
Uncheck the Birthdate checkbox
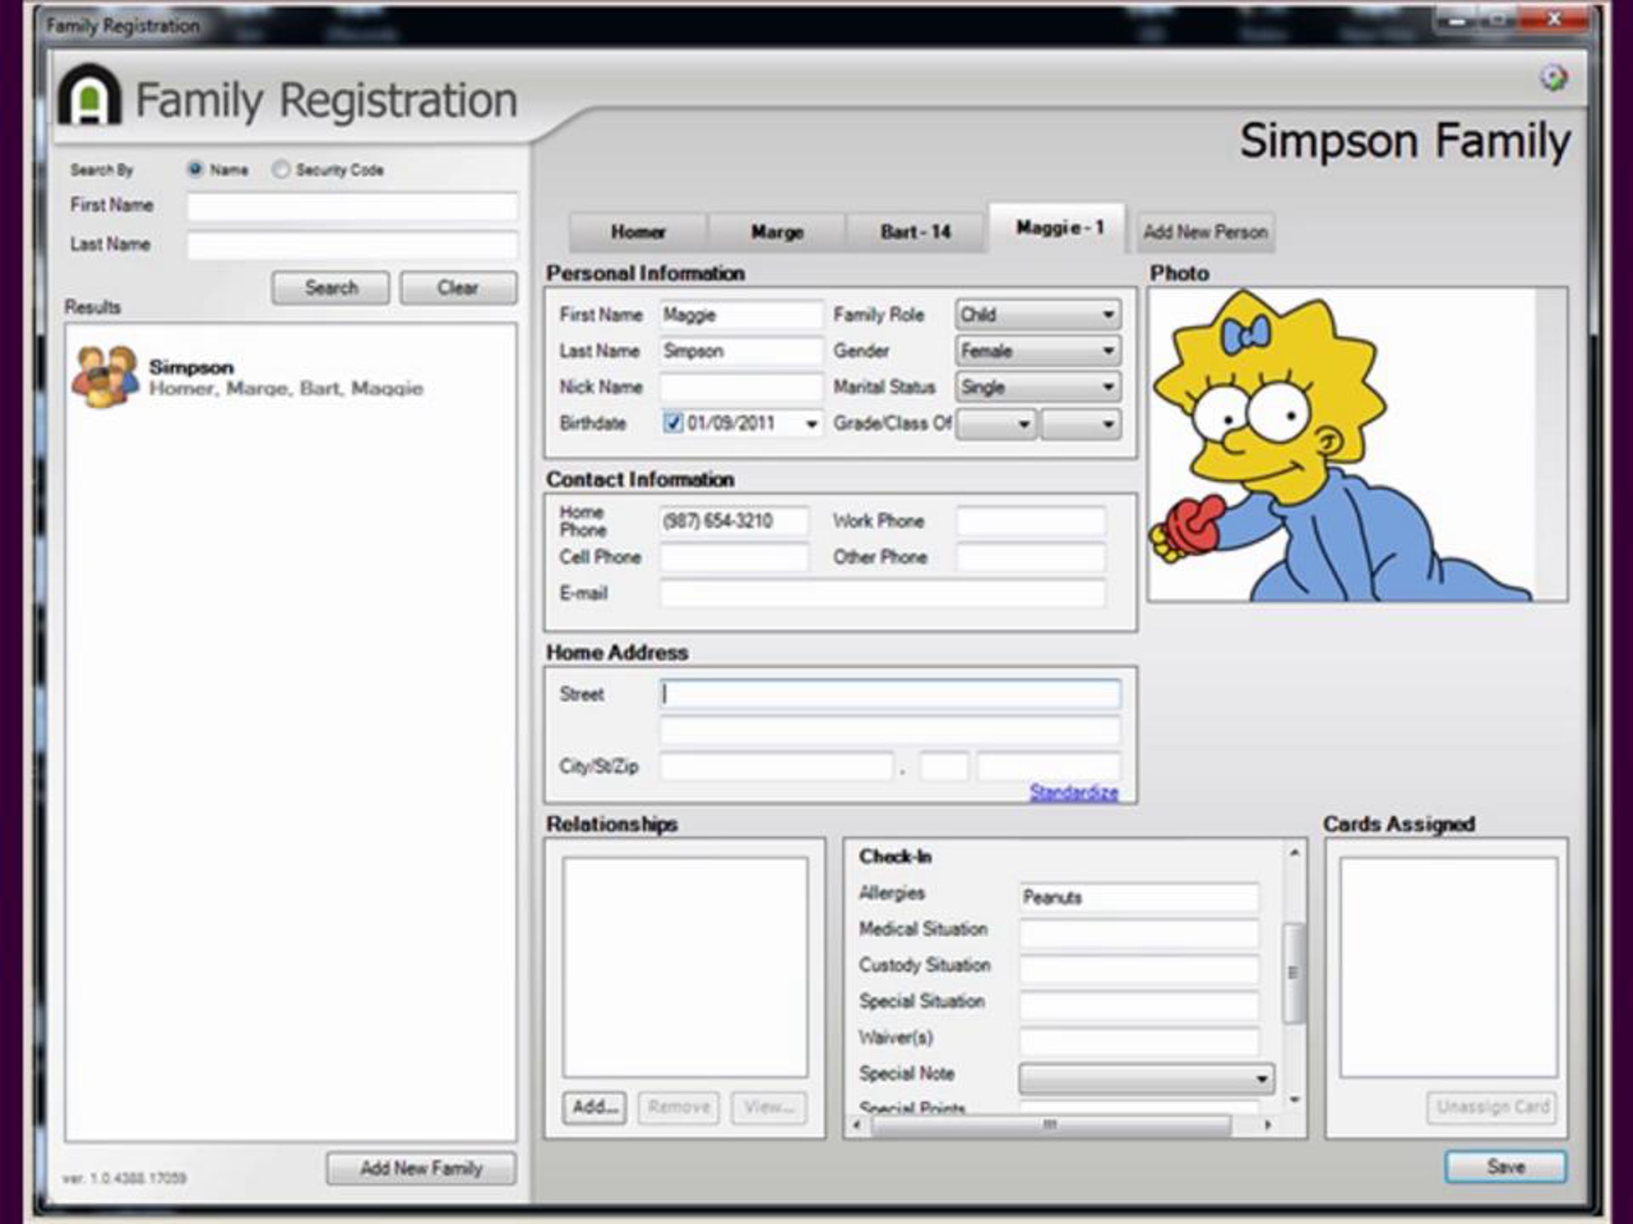672,423
